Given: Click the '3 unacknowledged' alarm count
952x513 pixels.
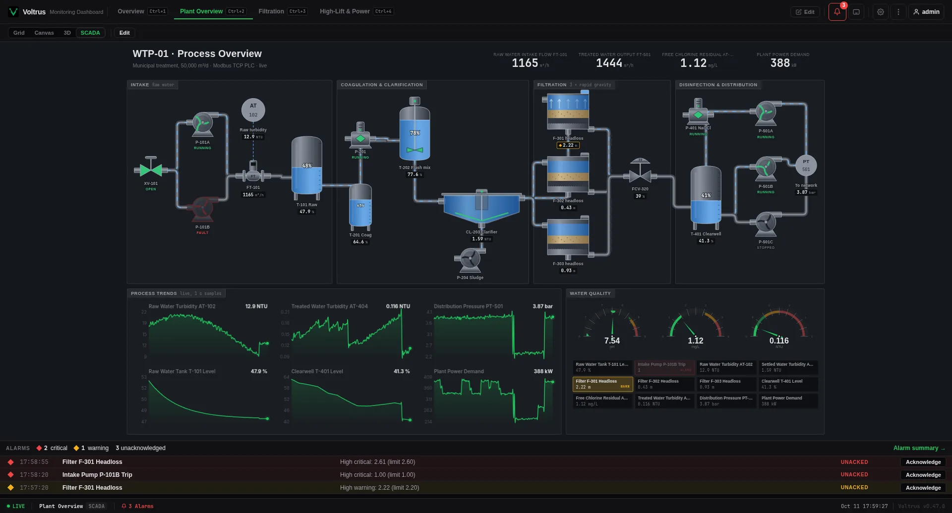Looking at the screenshot, I should tap(140, 448).
